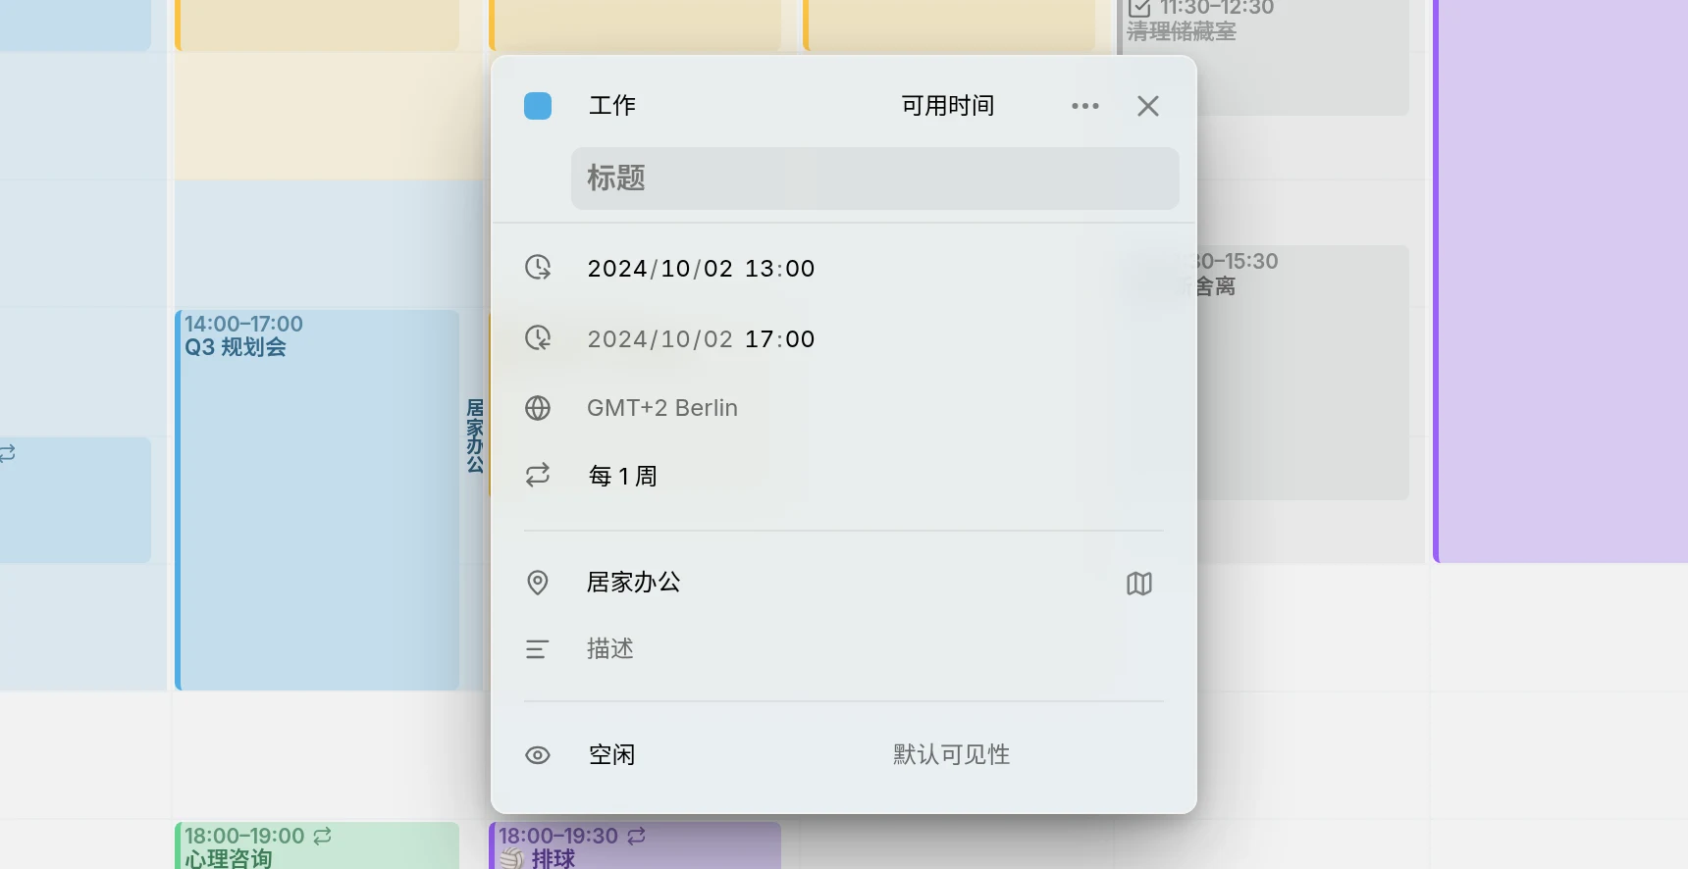Click the repeat recurrence icon

(538, 476)
